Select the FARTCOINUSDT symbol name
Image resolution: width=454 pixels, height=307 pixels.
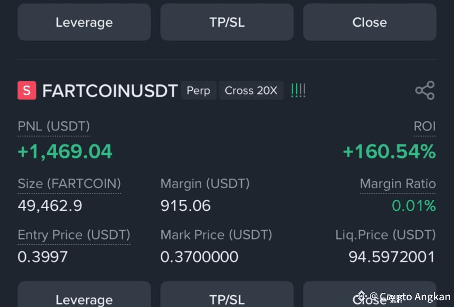110,90
